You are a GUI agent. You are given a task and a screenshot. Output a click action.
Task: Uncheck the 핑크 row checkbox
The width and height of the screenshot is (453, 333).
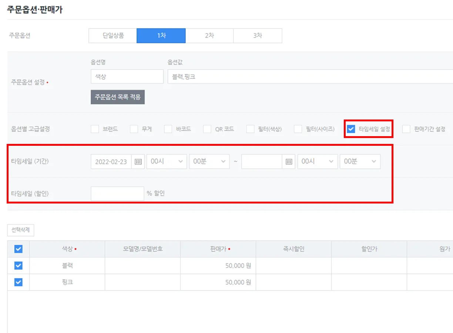pos(18,282)
